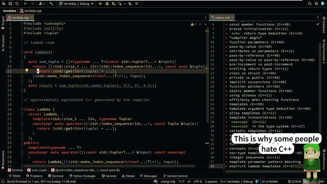
Task: Start debugging with the bug icon
Action: coord(107,4)
